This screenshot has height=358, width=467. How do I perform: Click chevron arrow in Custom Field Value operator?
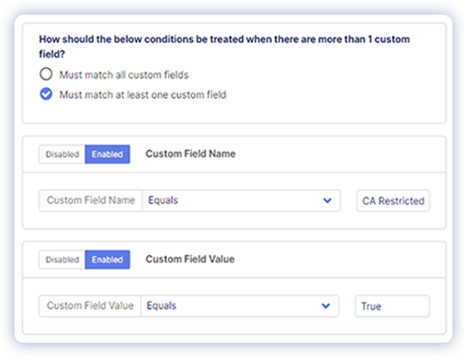coord(326,306)
